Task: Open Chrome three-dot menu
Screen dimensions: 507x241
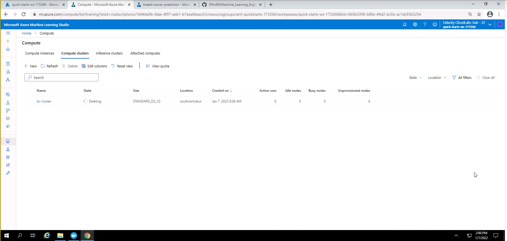Action: 499,14
